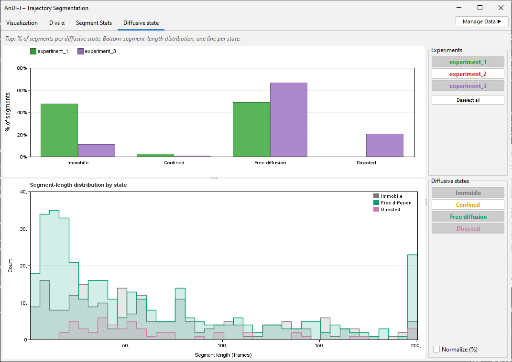Enable the Confined diffusive state
This screenshot has height=362, width=512.
coord(468,204)
